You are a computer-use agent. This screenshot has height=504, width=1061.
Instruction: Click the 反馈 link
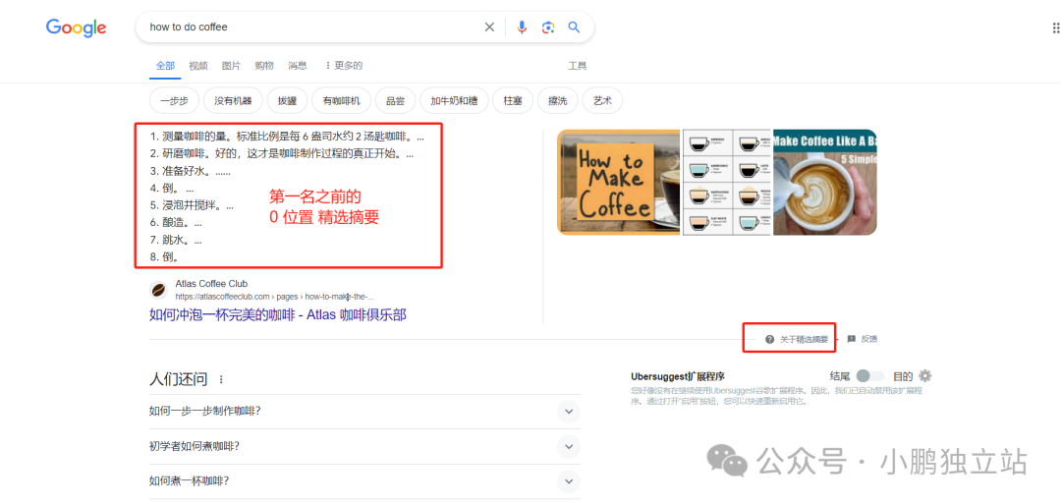pos(869,339)
